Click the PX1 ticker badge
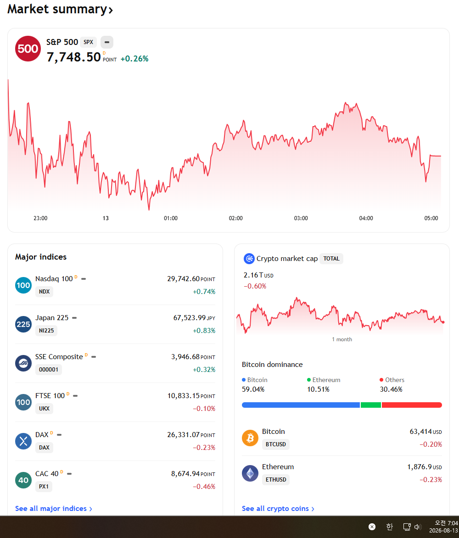 pos(44,487)
